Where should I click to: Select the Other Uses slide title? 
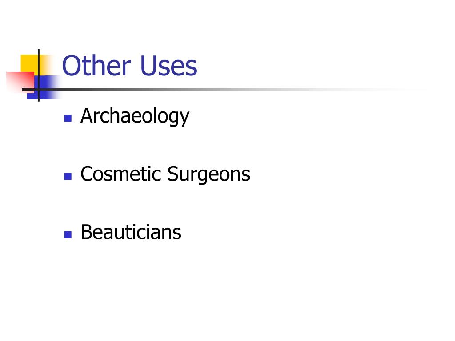130,66
